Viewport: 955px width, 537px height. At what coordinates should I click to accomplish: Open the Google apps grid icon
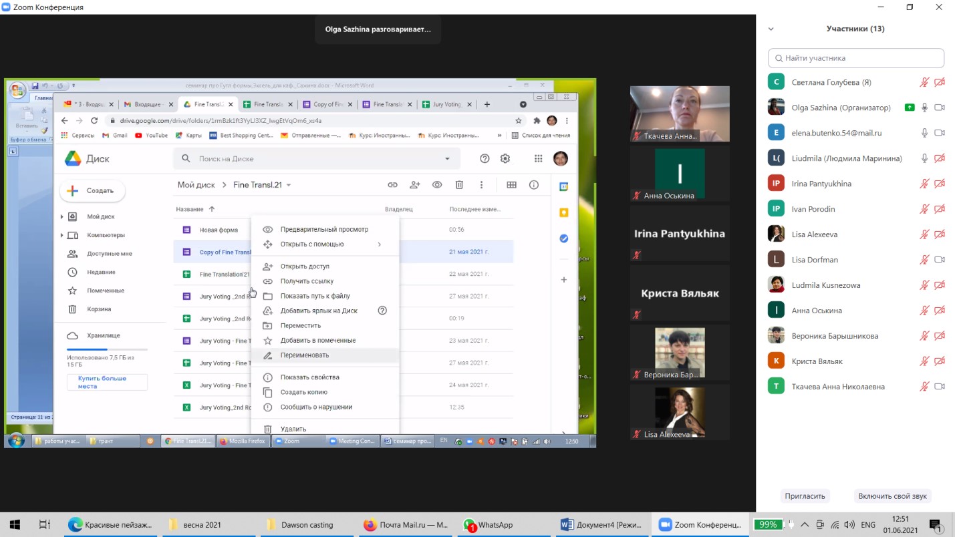pos(538,158)
